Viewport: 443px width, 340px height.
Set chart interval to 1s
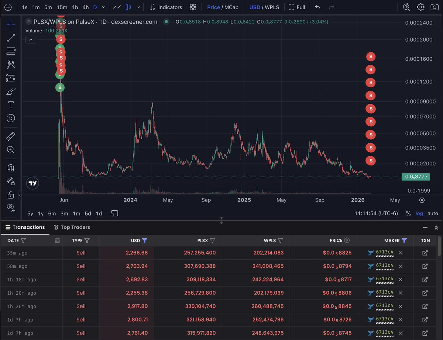tap(25, 7)
